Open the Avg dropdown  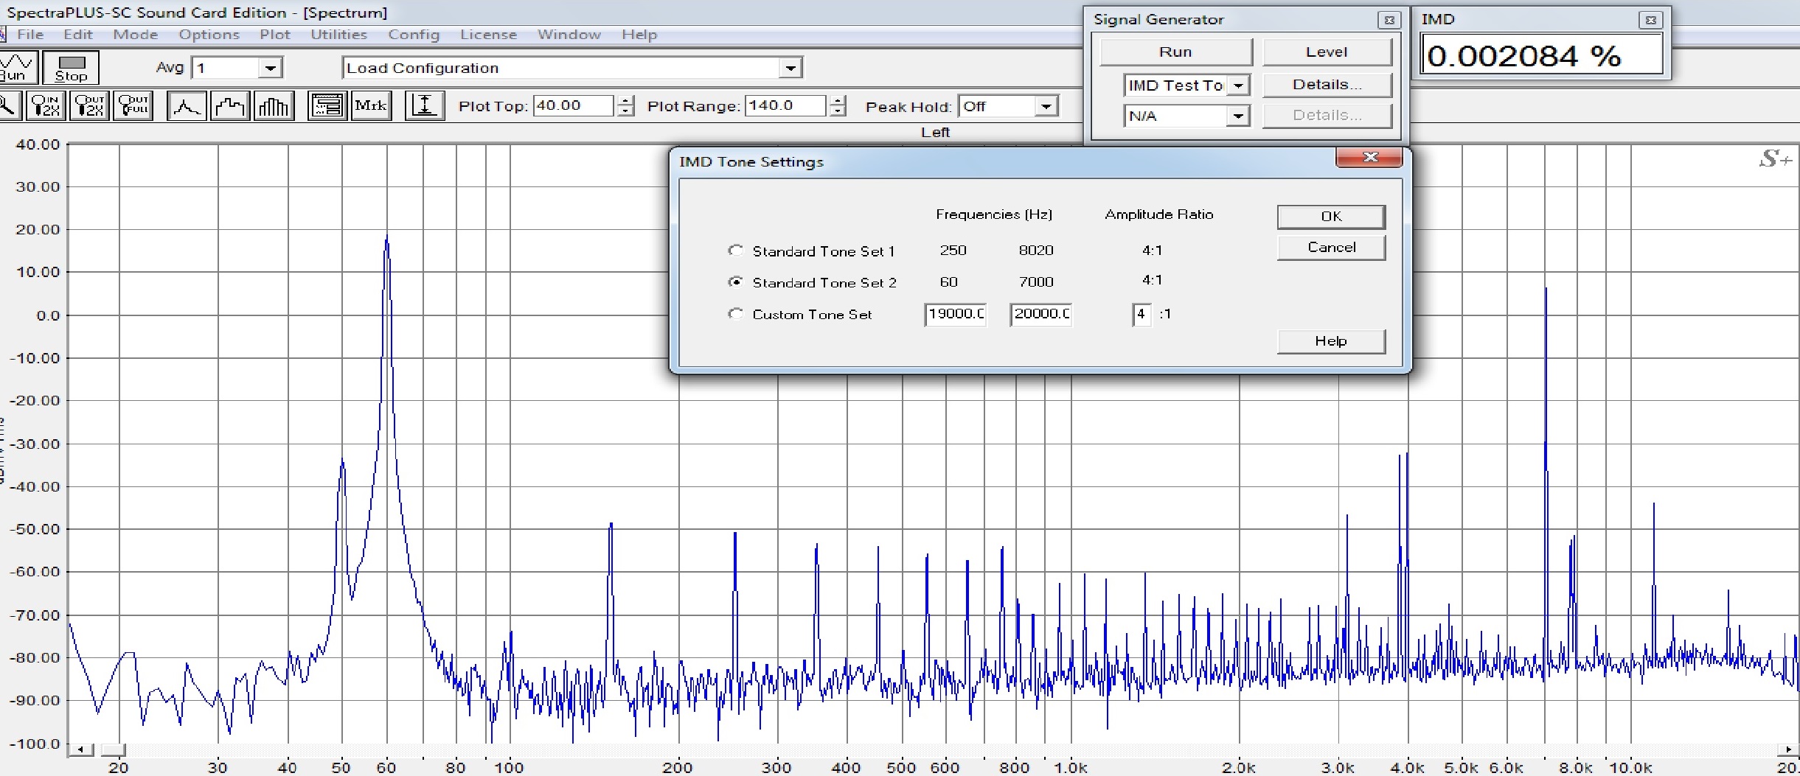coord(271,69)
